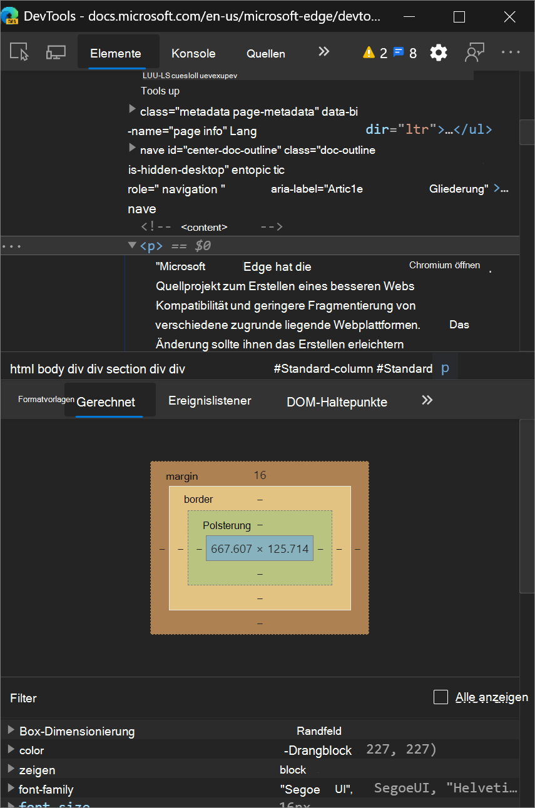Expand the color computed property
The height and width of the screenshot is (808, 535).
click(x=11, y=750)
